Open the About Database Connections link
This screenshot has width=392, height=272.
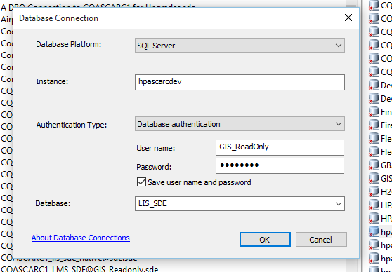pyautogui.click(x=81, y=238)
